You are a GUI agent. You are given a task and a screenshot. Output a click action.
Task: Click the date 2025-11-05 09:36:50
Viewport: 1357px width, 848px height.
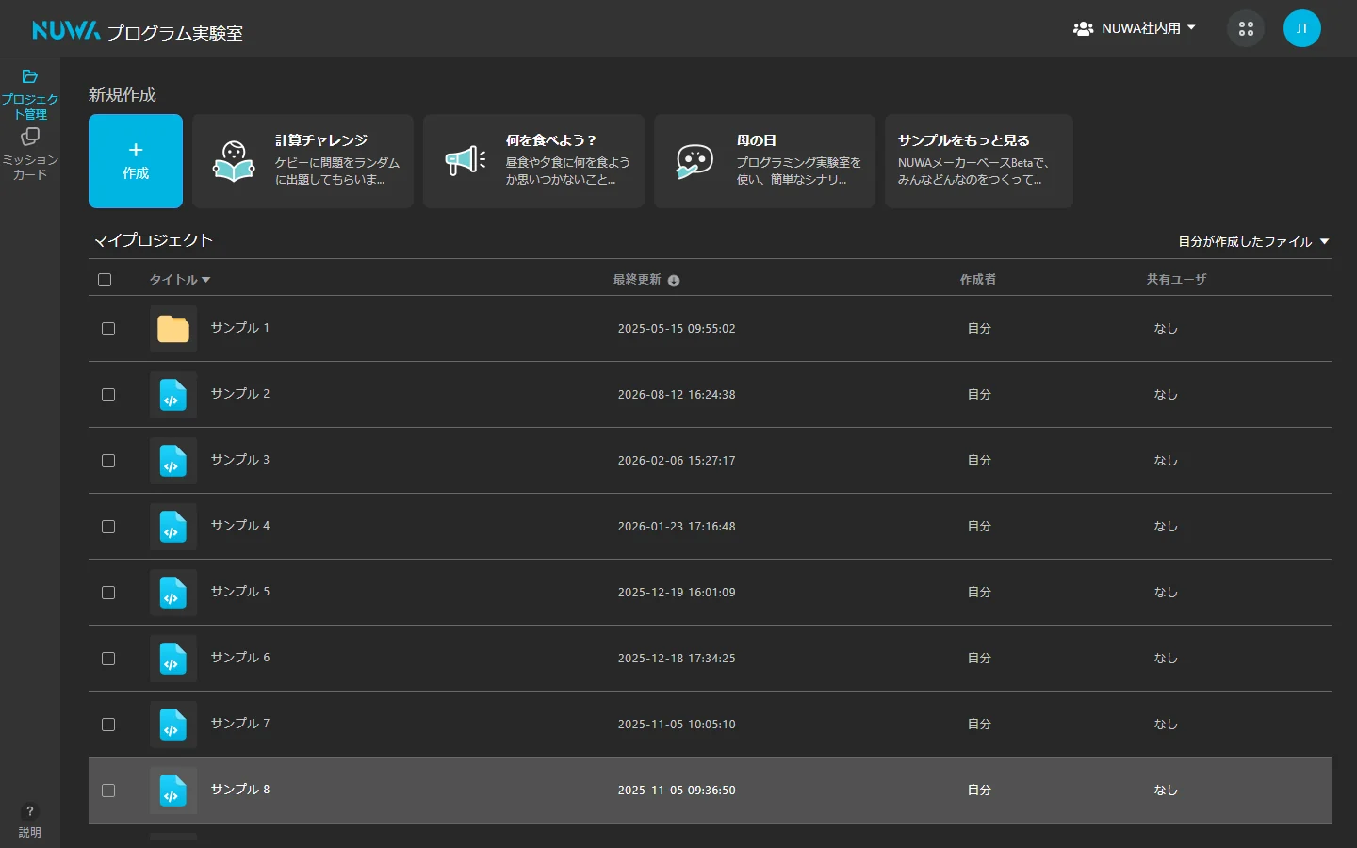click(x=677, y=791)
